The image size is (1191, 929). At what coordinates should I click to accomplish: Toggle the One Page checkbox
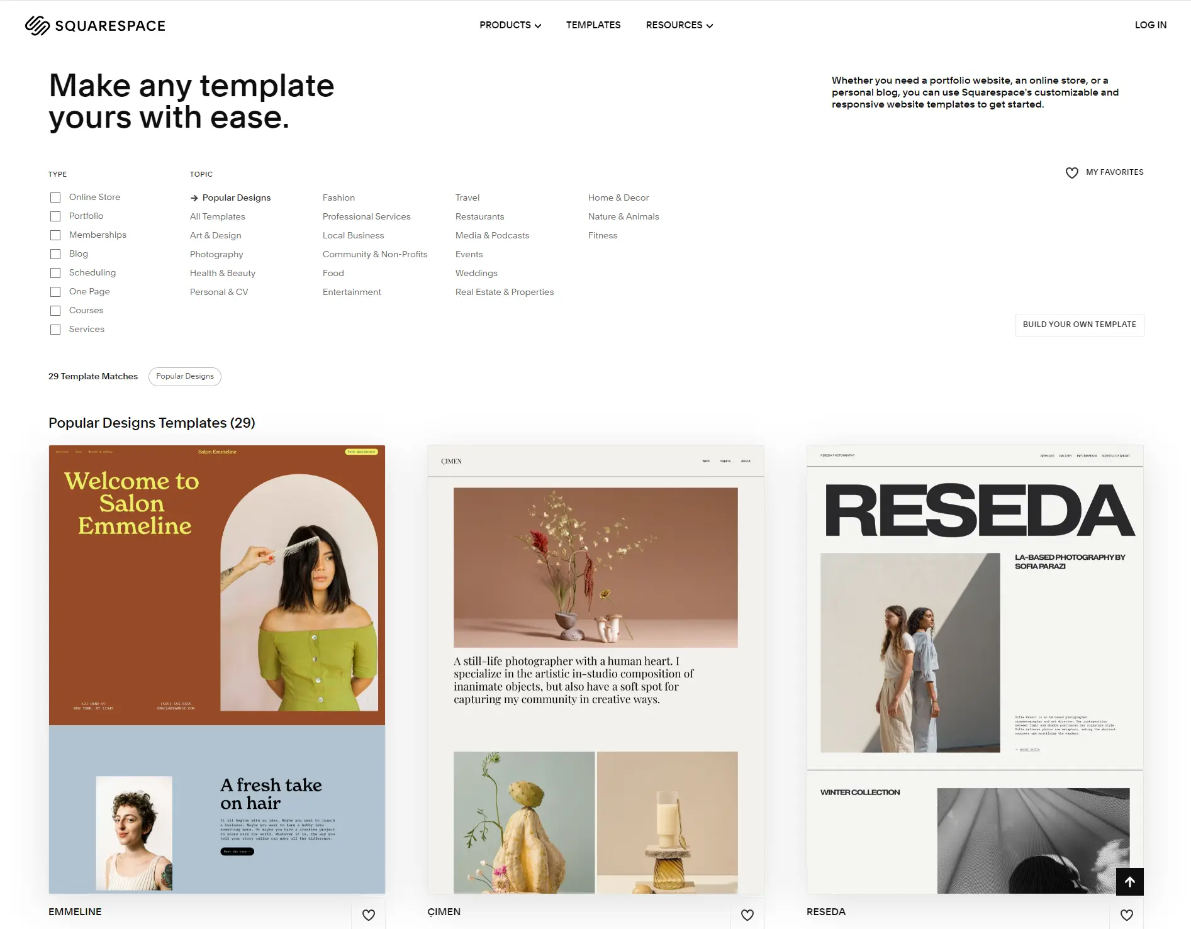click(55, 292)
